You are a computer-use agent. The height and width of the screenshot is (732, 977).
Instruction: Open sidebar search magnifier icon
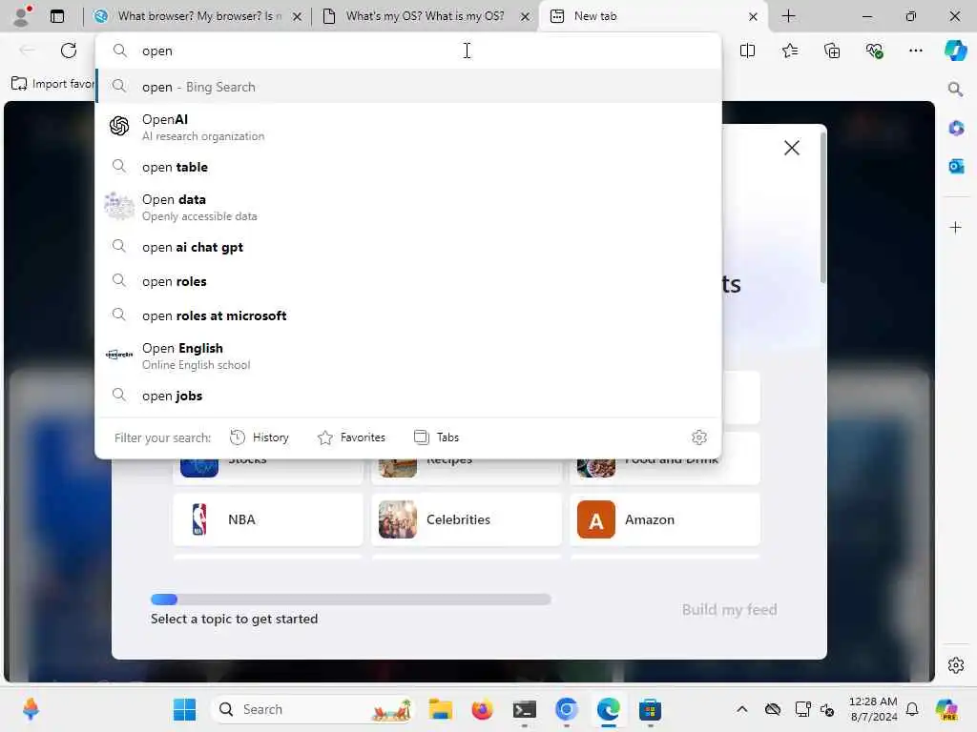[955, 89]
